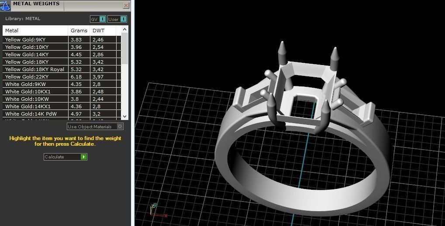445x226 pixels.
Task: Click the 3.96 grams value
Action: [76, 47]
